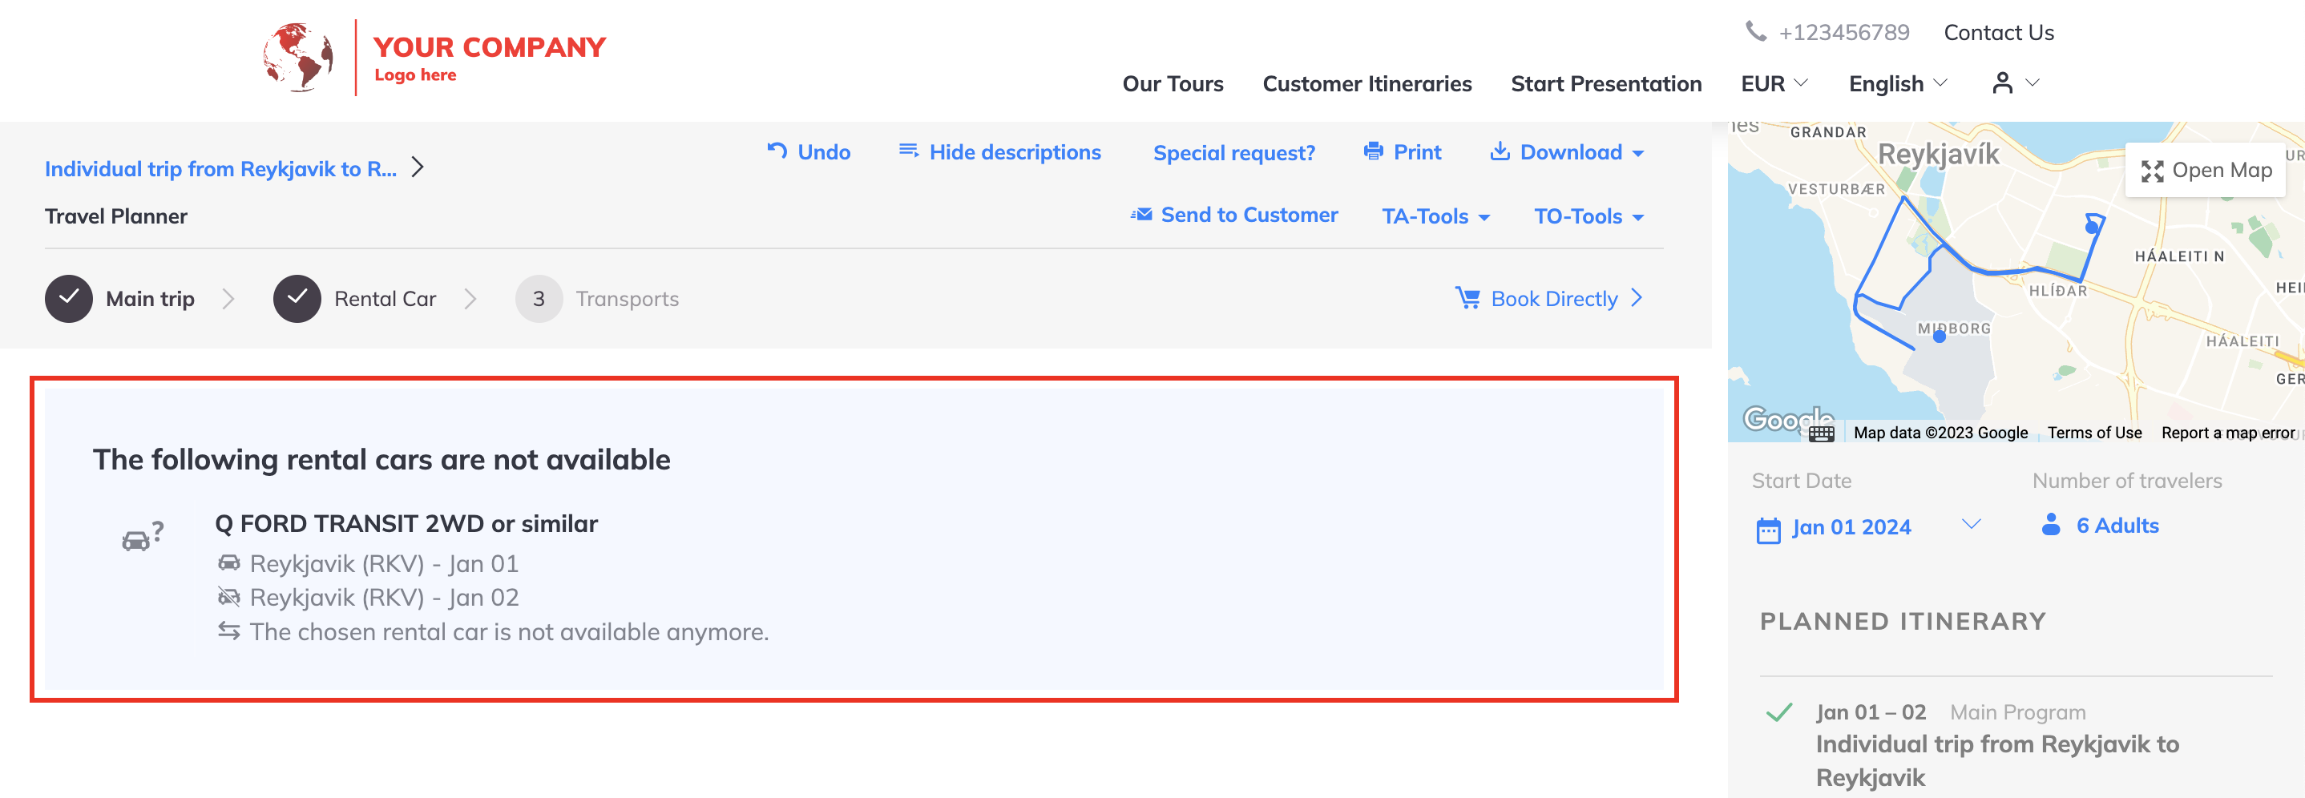
Task: Click Q FORD TRANSIT 2WD or similar heading
Action: pyautogui.click(x=406, y=523)
